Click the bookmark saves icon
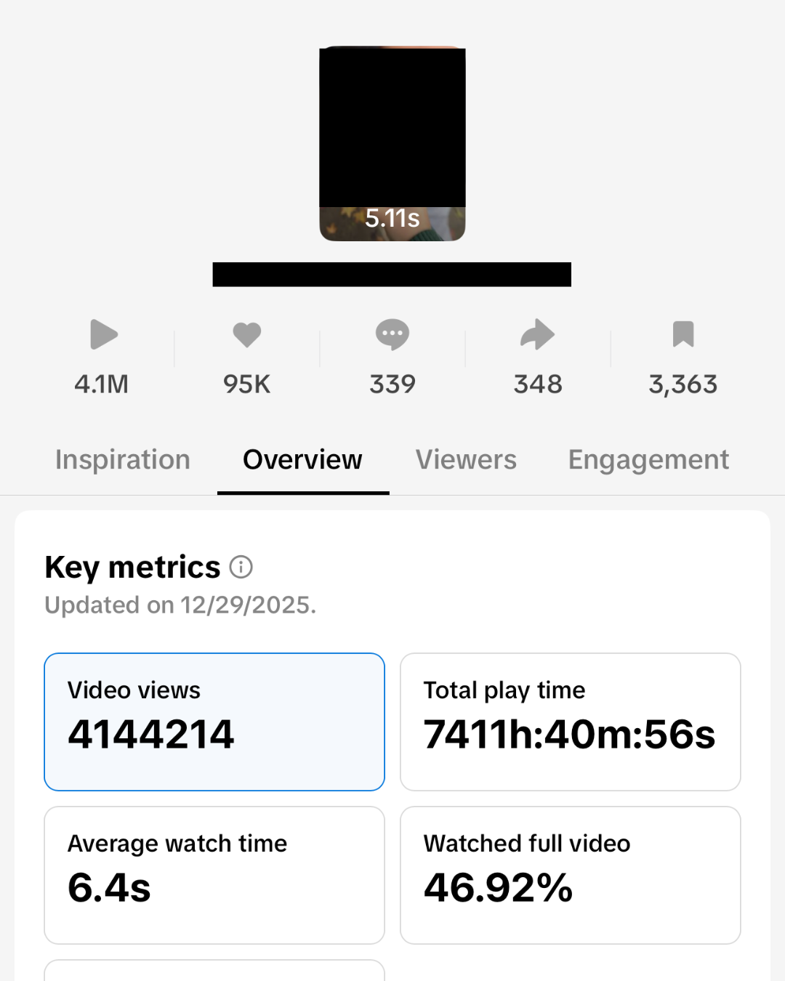The image size is (785, 981). coord(683,334)
